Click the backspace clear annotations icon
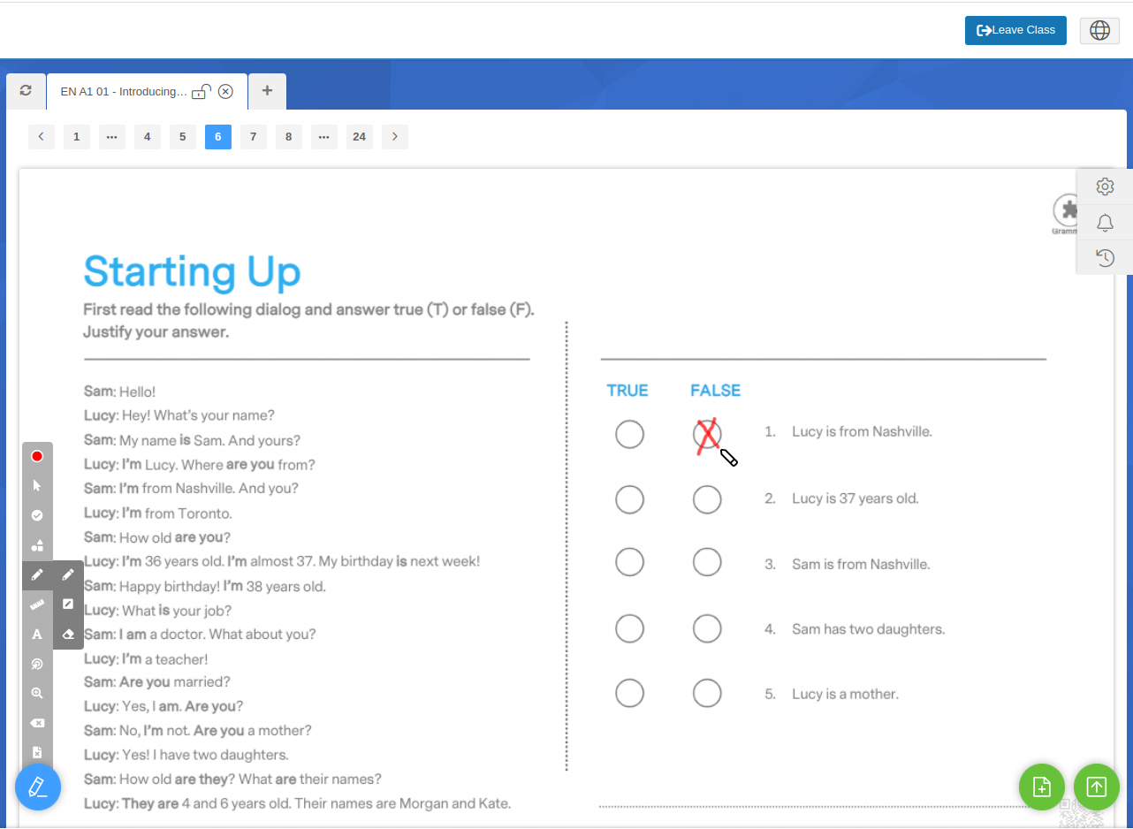 click(37, 723)
